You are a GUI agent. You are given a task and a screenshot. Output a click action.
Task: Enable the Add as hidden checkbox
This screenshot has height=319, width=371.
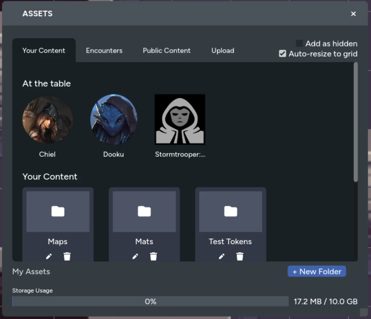[299, 43]
